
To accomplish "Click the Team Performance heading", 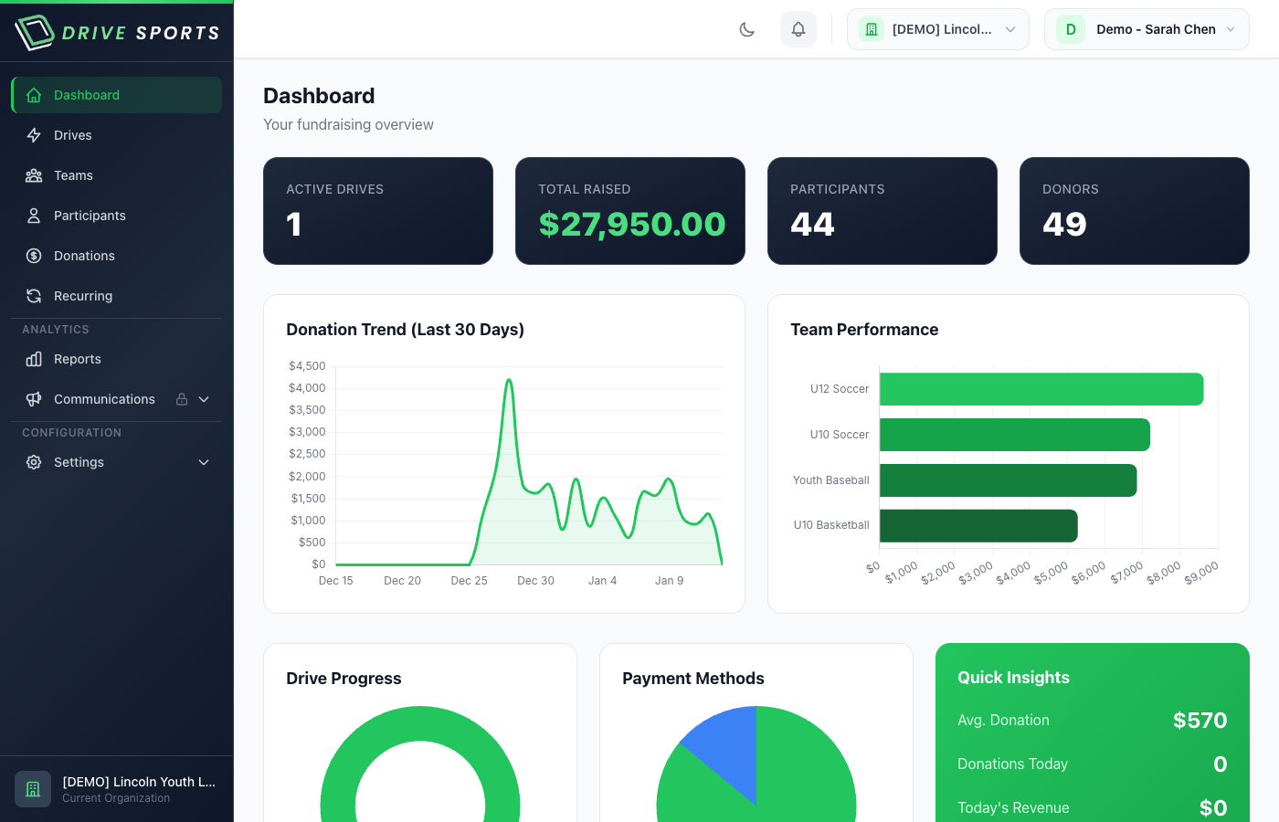I will [x=864, y=330].
